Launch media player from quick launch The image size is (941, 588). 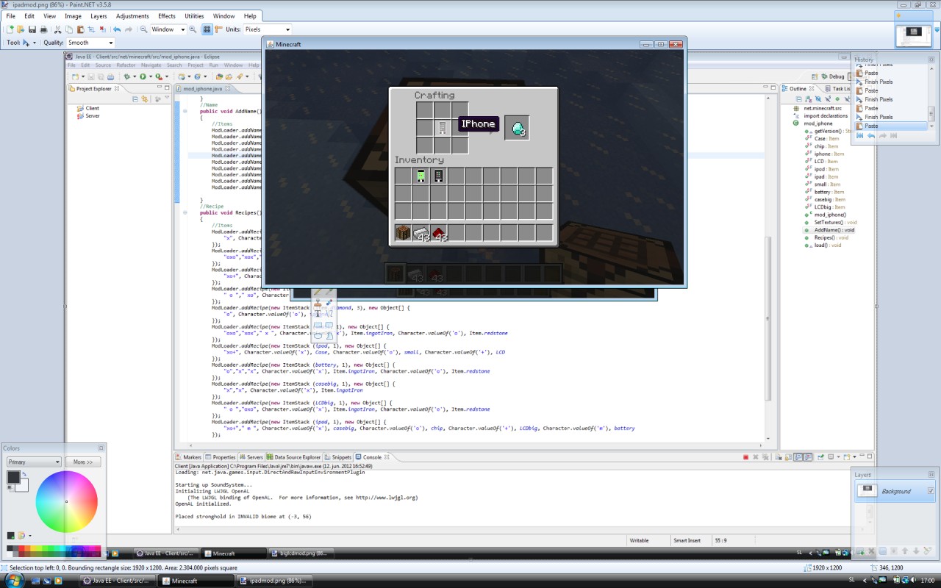(58, 581)
